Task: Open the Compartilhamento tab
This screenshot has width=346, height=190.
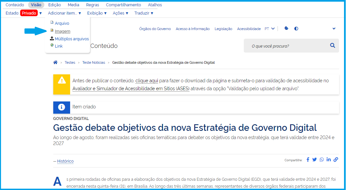Action: pos(123,5)
